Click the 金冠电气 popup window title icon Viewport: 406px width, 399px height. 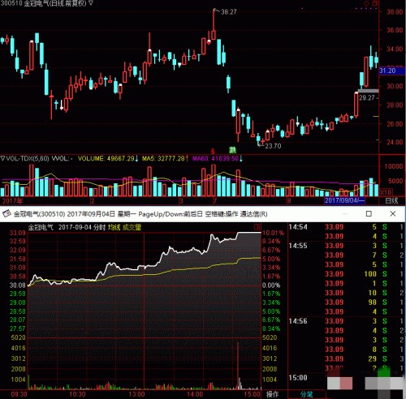point(6,213)
